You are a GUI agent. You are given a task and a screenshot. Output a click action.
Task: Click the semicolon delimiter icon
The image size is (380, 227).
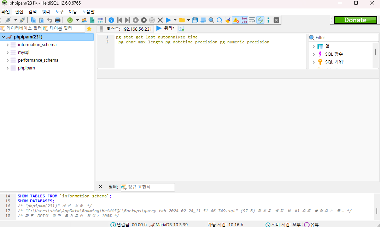(x=268, y=20)
